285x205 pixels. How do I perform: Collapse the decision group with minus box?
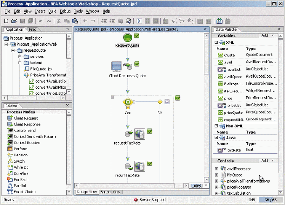[x=112, y=97]
